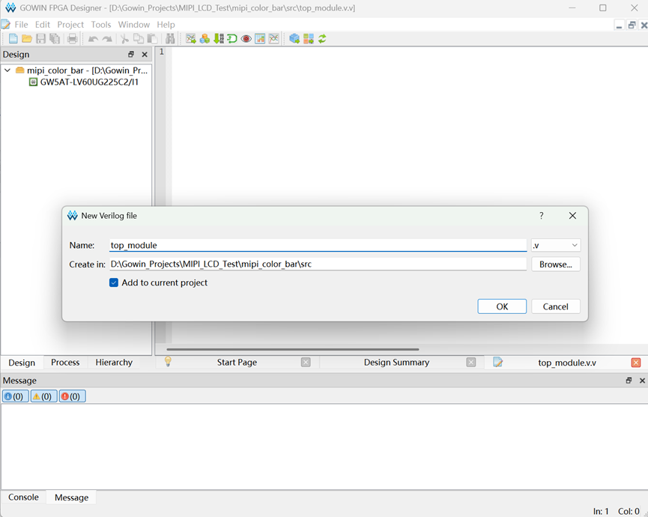Click the curve graph icon before the run tools
648x517 pixels.
(274, 39)
